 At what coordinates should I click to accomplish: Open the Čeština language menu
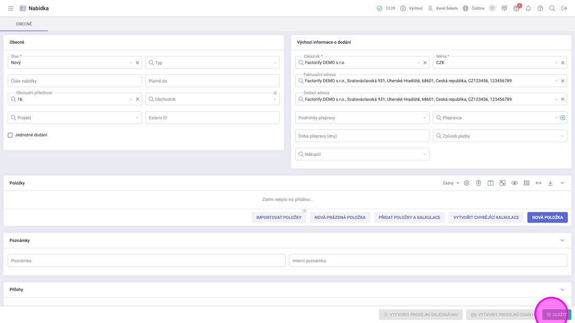click(473, 8)
